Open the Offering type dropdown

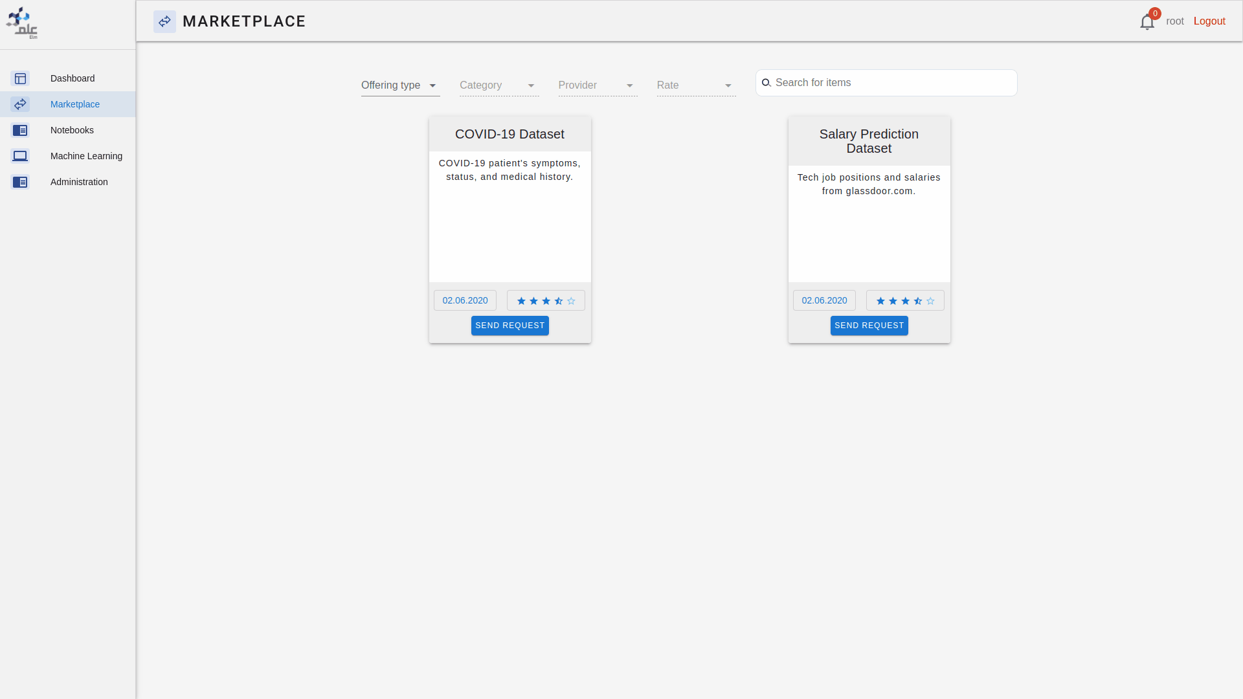pos(400,85)
